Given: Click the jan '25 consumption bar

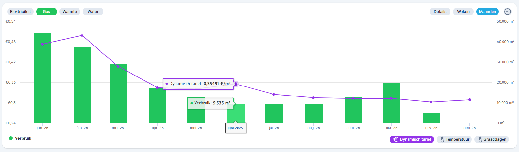Looking at the screenshot, I should point(43,77).
